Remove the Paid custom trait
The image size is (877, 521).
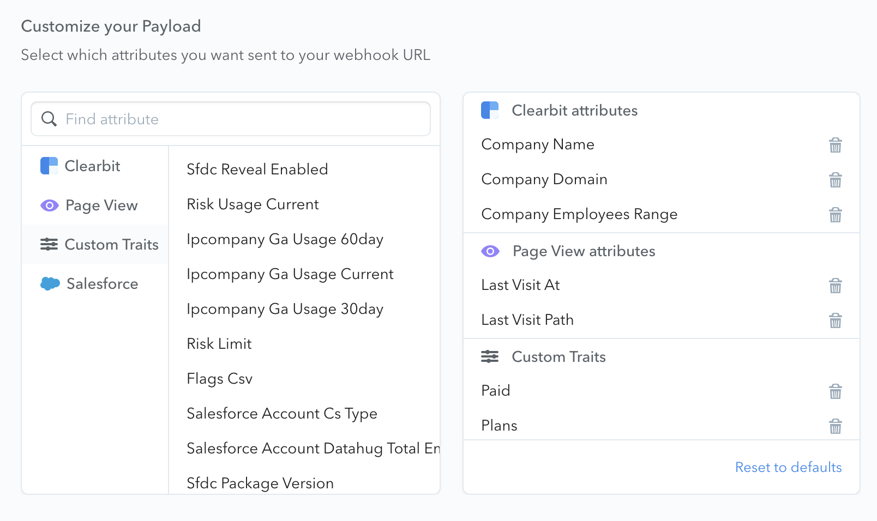[835, 391]
